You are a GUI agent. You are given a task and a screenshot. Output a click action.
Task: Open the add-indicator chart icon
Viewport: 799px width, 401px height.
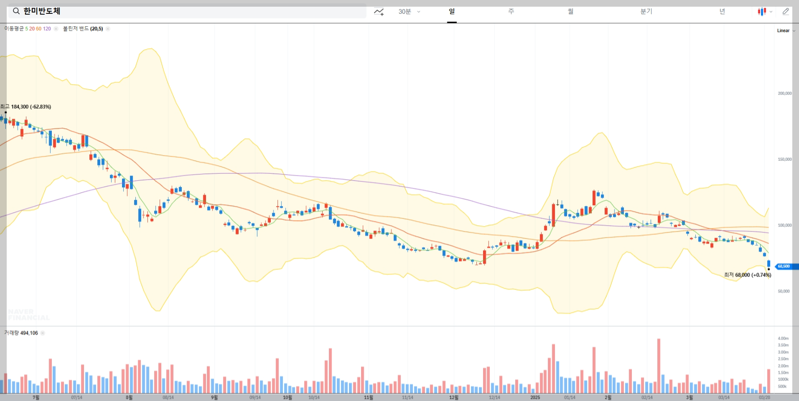pos(379,12)
